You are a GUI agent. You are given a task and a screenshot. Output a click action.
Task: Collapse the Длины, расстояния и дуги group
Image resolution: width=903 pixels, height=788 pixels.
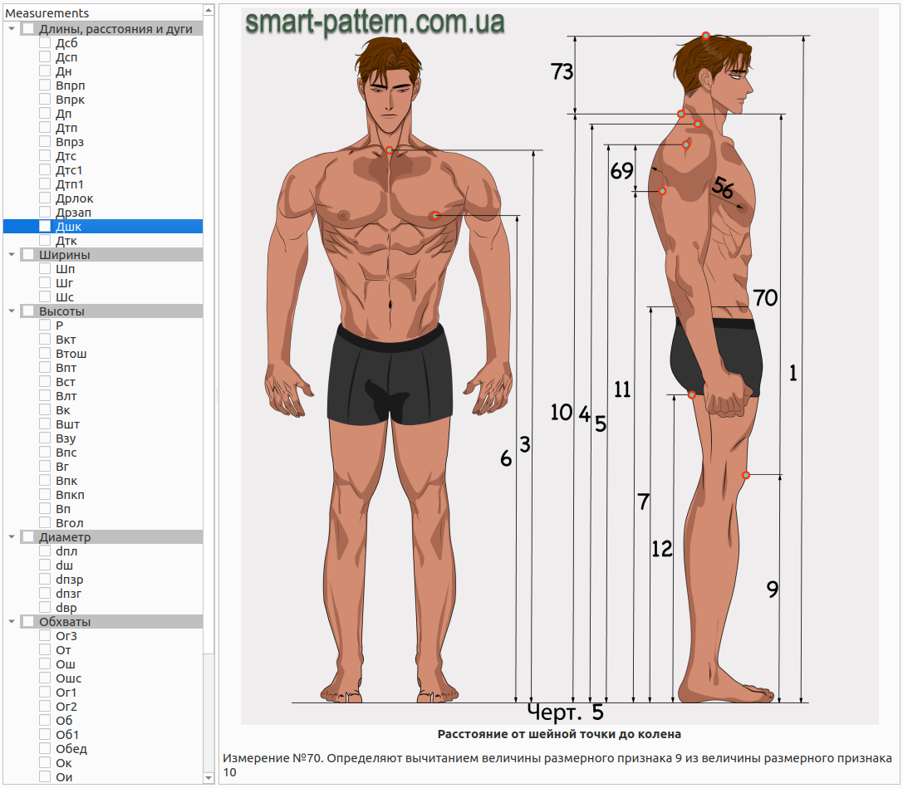[x=12, y=29]
